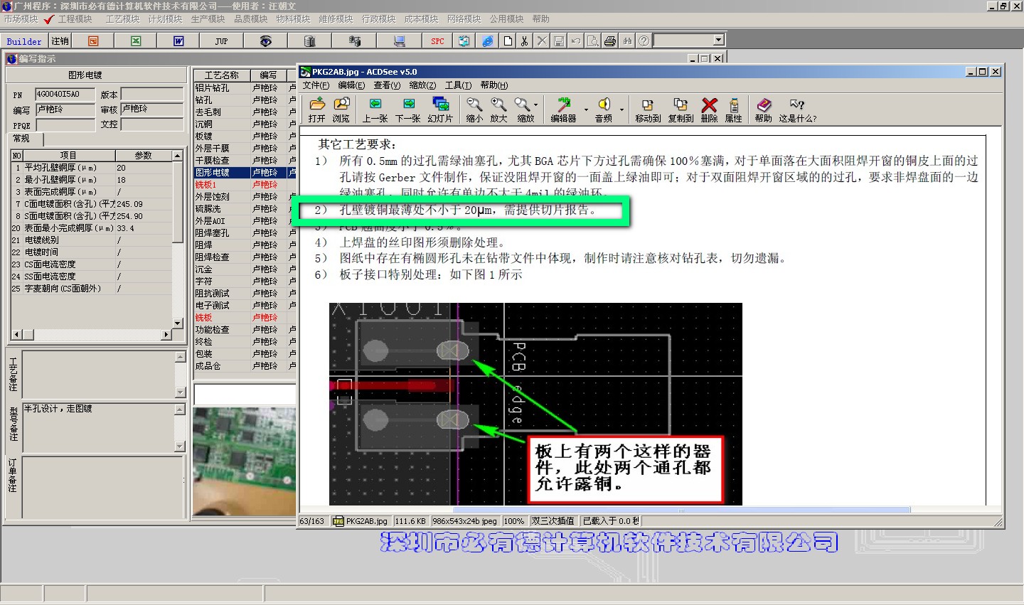
Task: Expand the 音频 dropdown arrow
Action: pyautogui.click(x=622, y=109)
